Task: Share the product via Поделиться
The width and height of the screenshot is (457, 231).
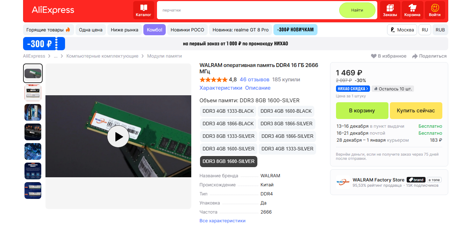Action: tap(429, 56)
